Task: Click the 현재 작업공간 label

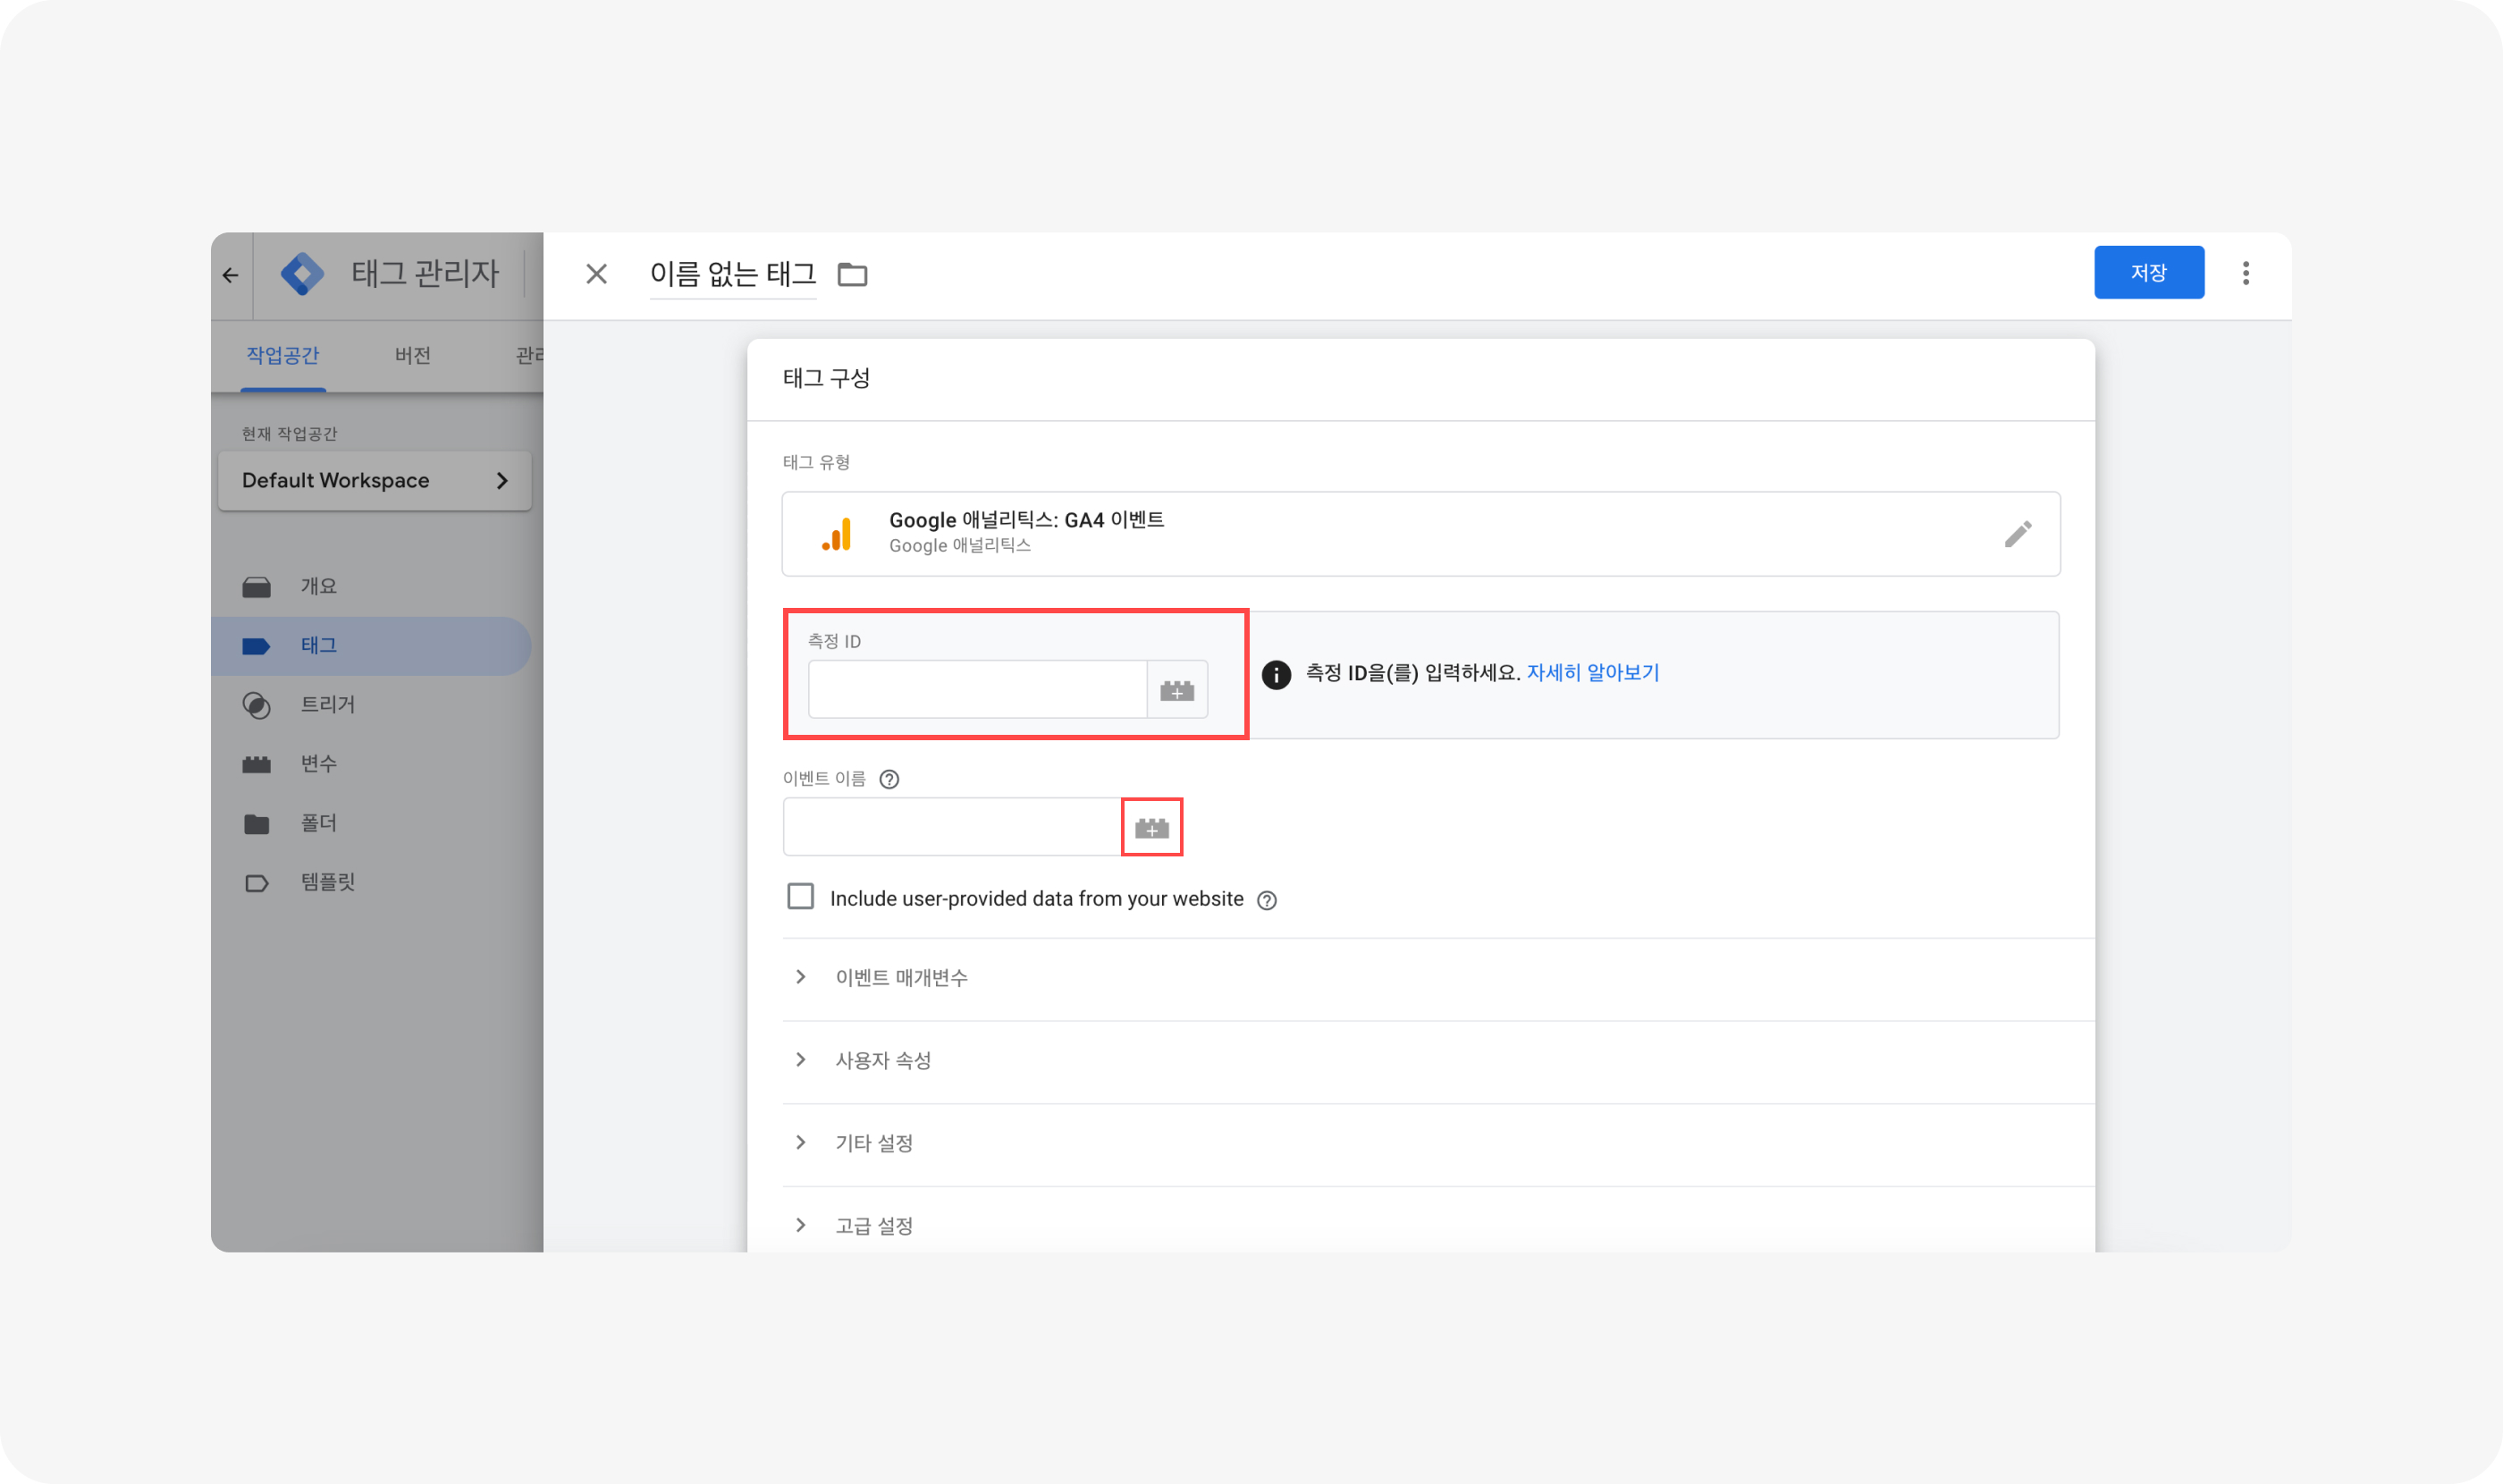Action: (289, 434)
